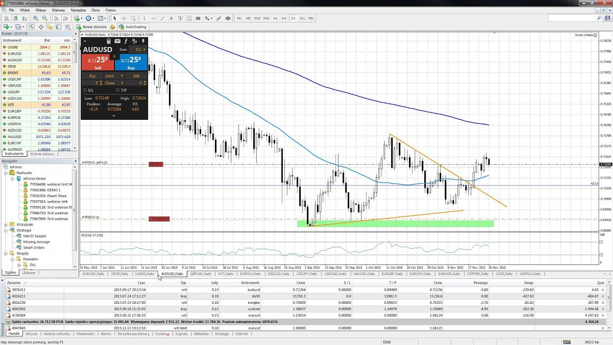Switch chart to M5 timeframe
The height and width of the screenshot is (345, 613).
tap(248, 18)
